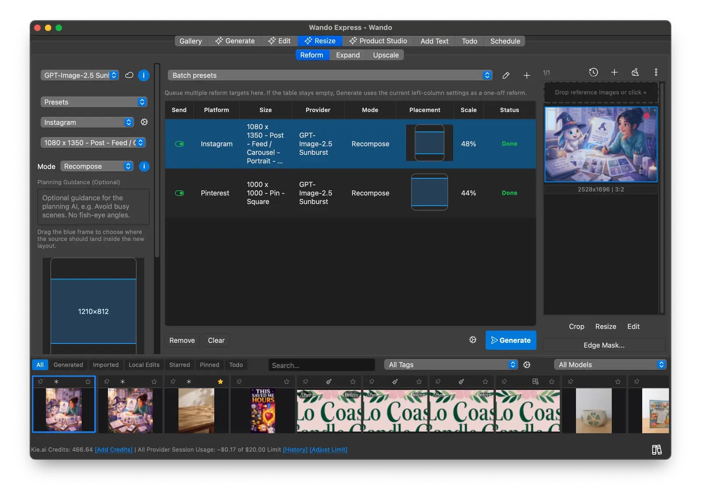This screenshot has height=499, width=701.
Task: Star the first gallery thumbnail
Action: coord(88,381)
